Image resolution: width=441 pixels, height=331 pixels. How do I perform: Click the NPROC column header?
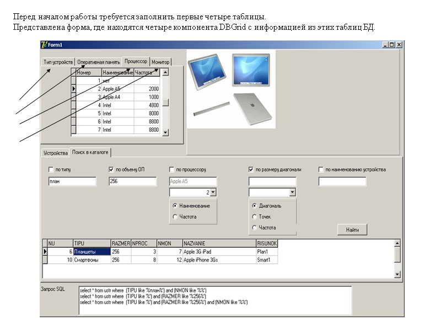(144, 243)
